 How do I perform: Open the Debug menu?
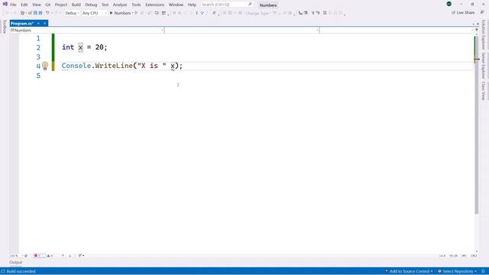point(91,5)
